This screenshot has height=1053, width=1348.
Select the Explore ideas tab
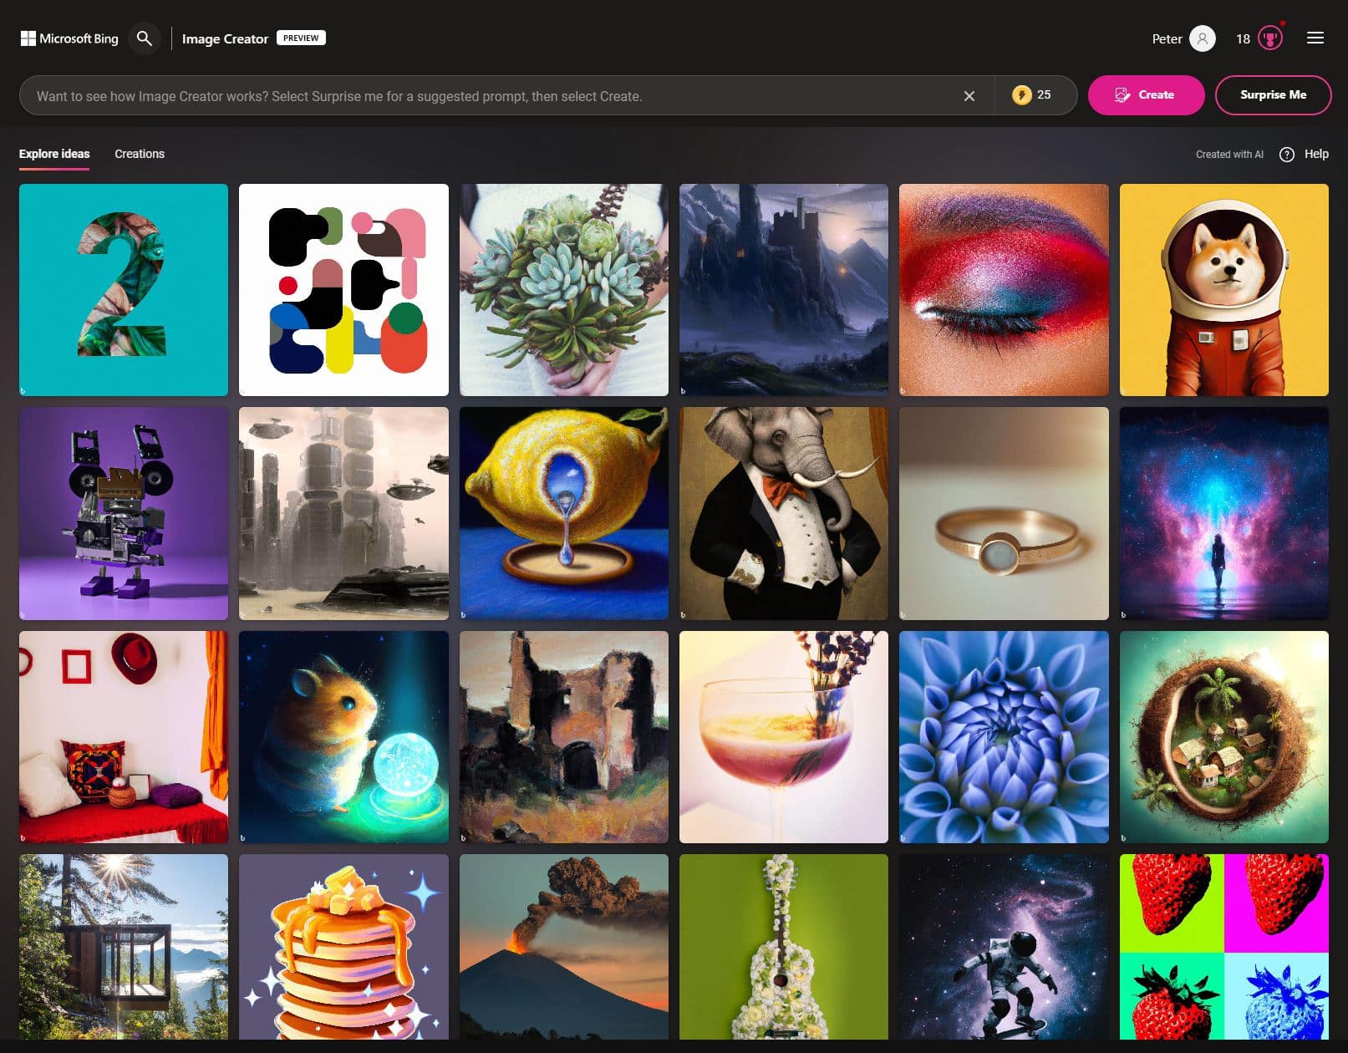click(54, 154)
